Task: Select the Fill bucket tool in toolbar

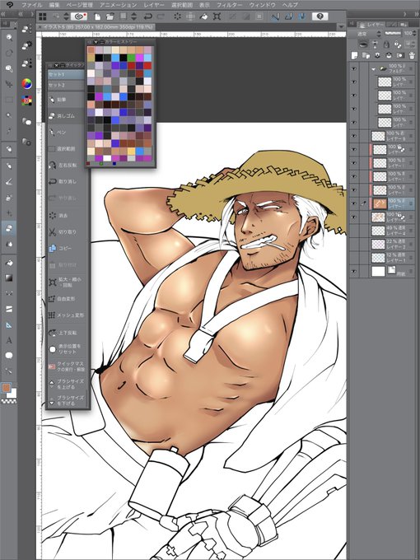Action: [x=9, y=263]
